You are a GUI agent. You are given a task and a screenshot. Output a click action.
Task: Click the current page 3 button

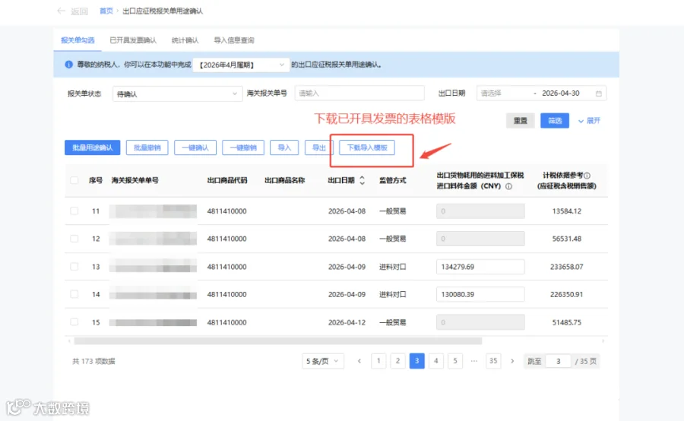(x=417, y=361)
